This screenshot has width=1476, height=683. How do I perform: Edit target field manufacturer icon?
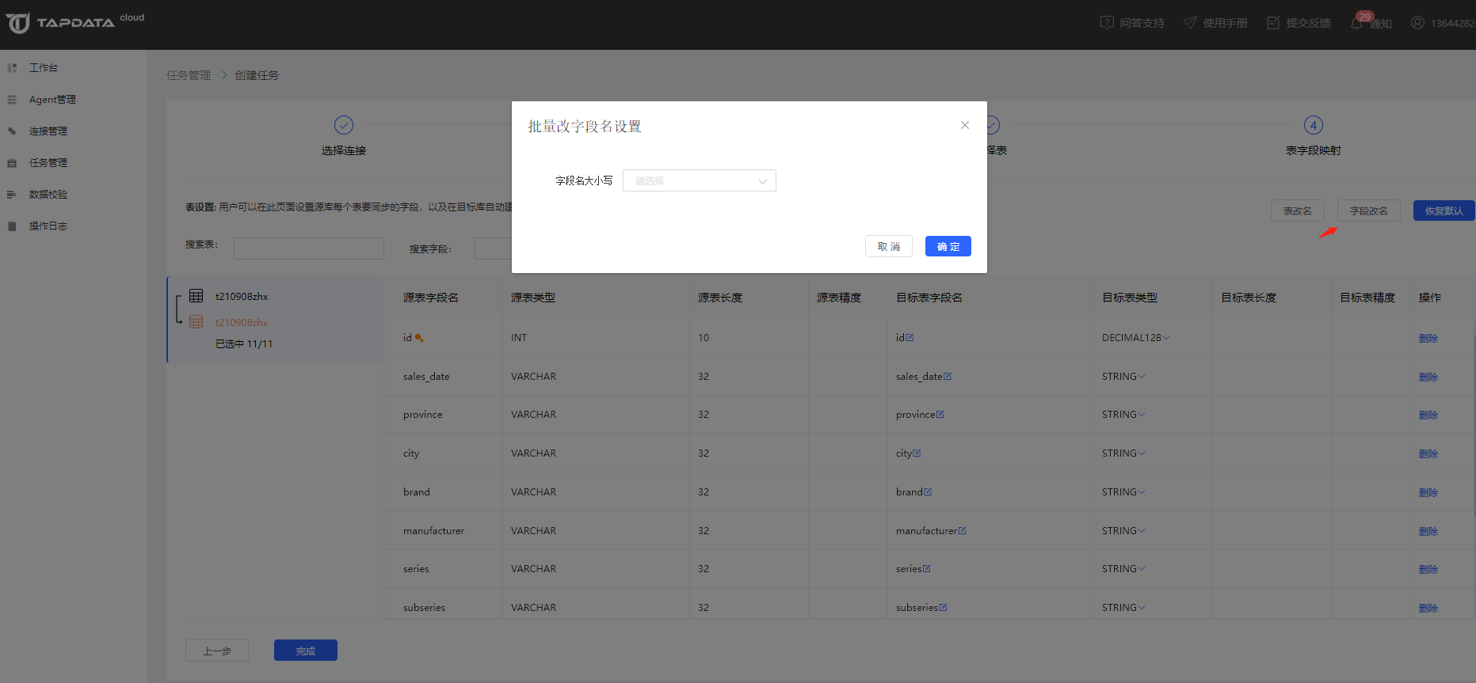[962, 530]
